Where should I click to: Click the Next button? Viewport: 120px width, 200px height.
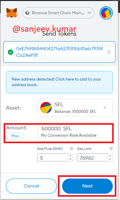87,186
